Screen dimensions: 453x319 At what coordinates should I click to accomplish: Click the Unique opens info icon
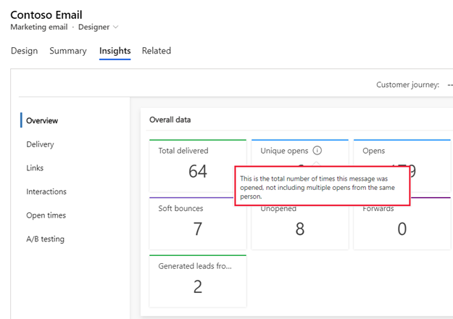pyautogui.click(x=317, y=151)
